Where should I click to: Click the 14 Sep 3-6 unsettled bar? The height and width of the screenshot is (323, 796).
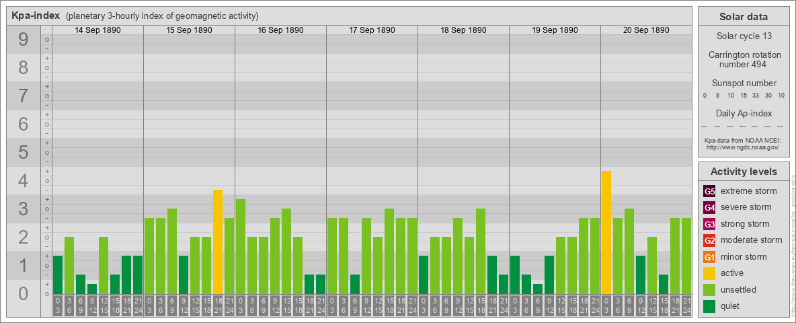(x=69, y=266)
